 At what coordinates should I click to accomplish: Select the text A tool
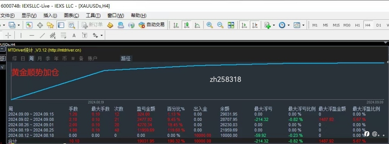coord(74,35)
